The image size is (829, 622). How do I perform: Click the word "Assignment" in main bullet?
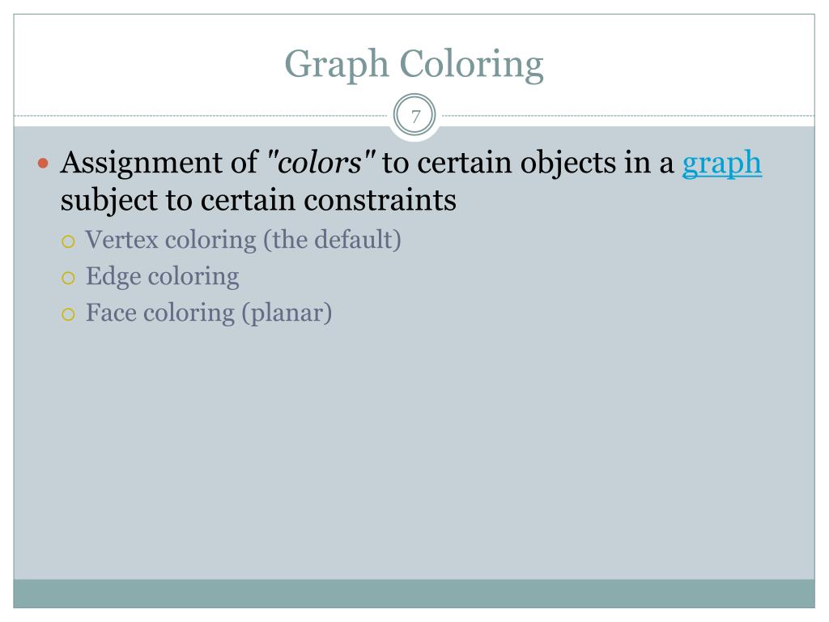(142, 163)
